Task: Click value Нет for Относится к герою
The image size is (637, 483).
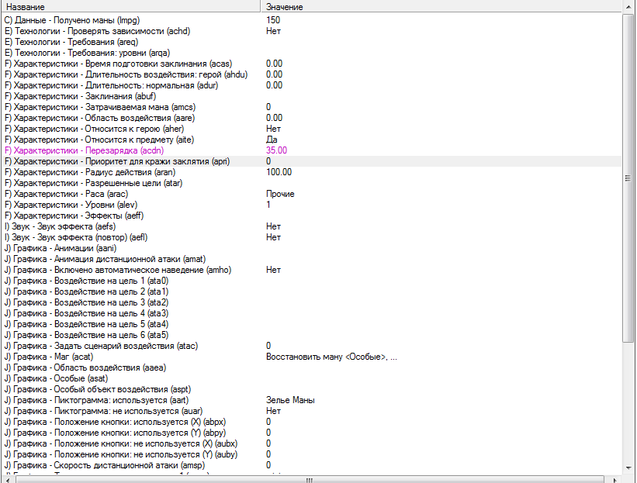Action: click(x=273, y=129)
